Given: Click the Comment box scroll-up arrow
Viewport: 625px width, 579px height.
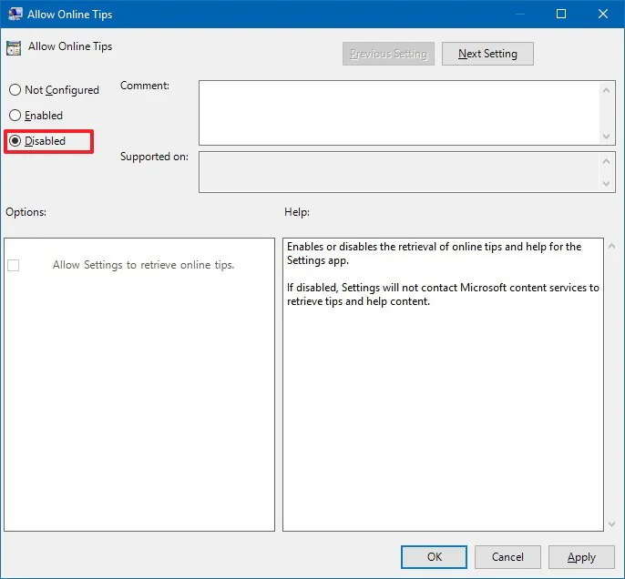Looking at the screenshot, I should [x=606, y=90].
